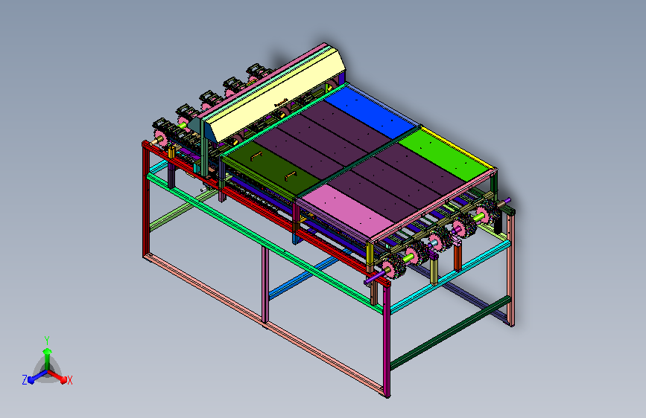Select the pink top panel at front corner
This screenshot has width=646, height=418.
347,212
